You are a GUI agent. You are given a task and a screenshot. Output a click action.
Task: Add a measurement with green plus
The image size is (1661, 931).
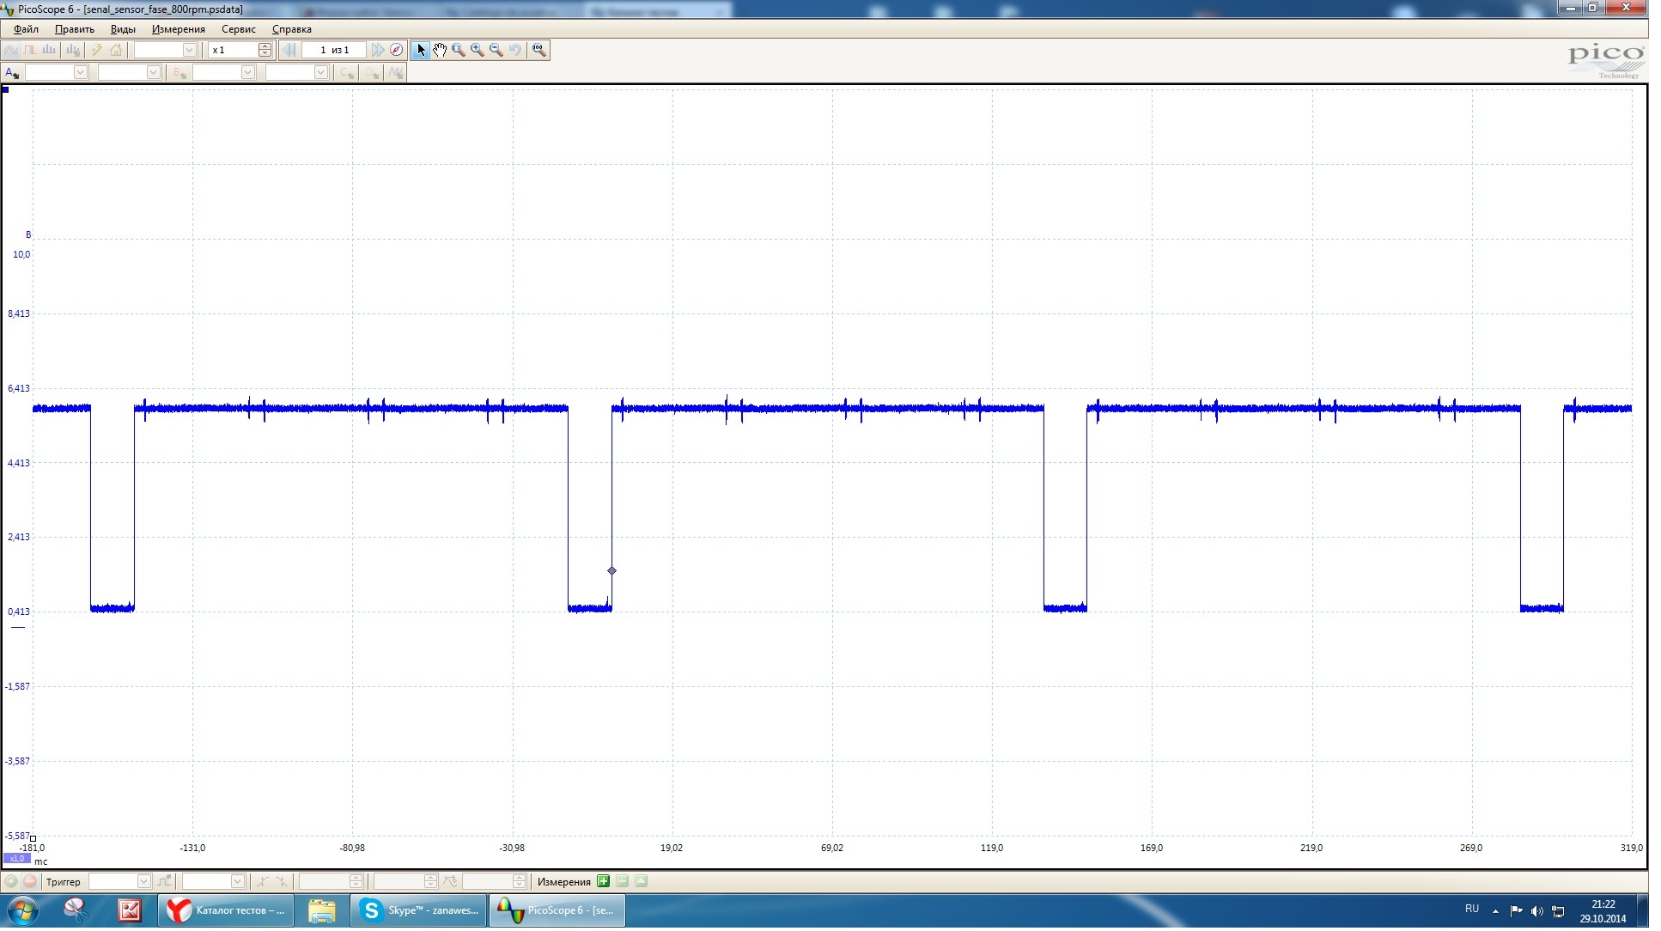[x=604, y=881]
